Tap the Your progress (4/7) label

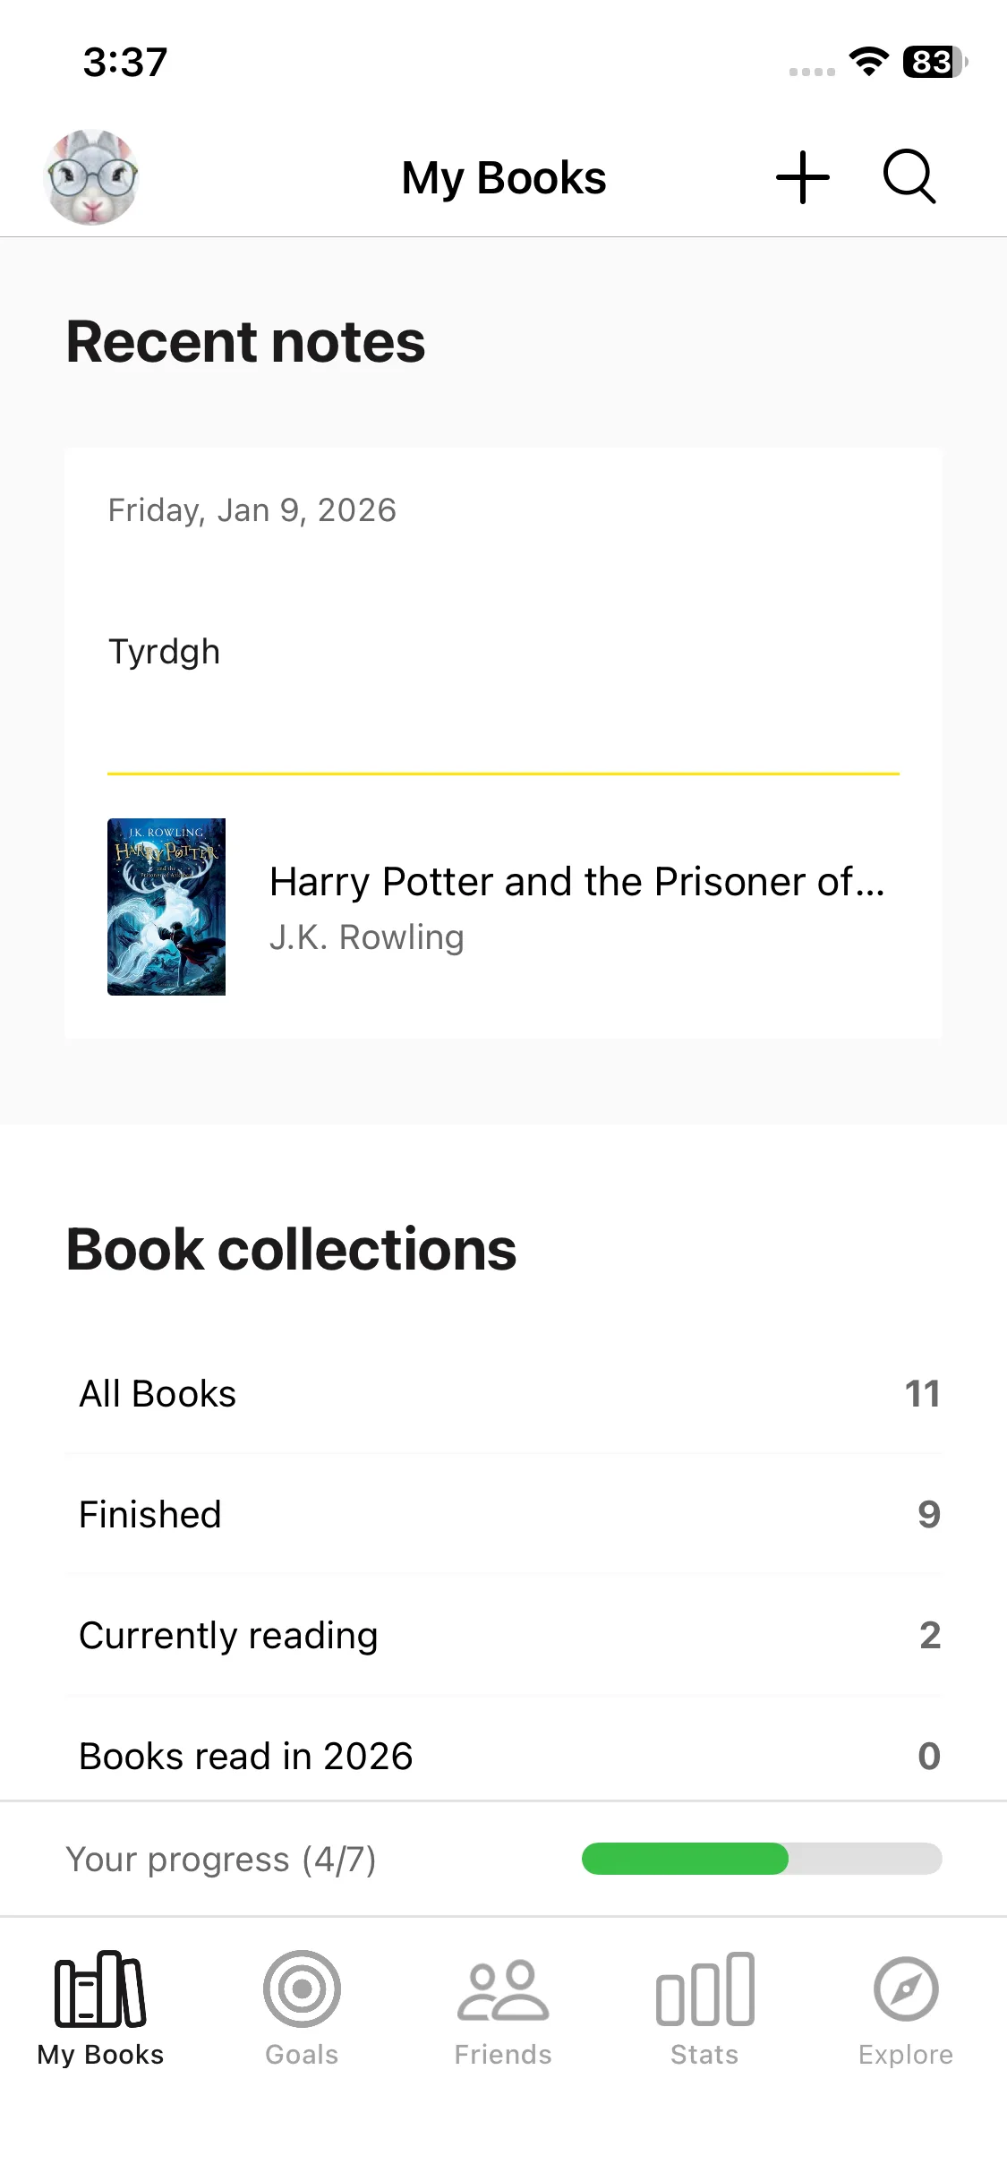tap(220, 1860)
